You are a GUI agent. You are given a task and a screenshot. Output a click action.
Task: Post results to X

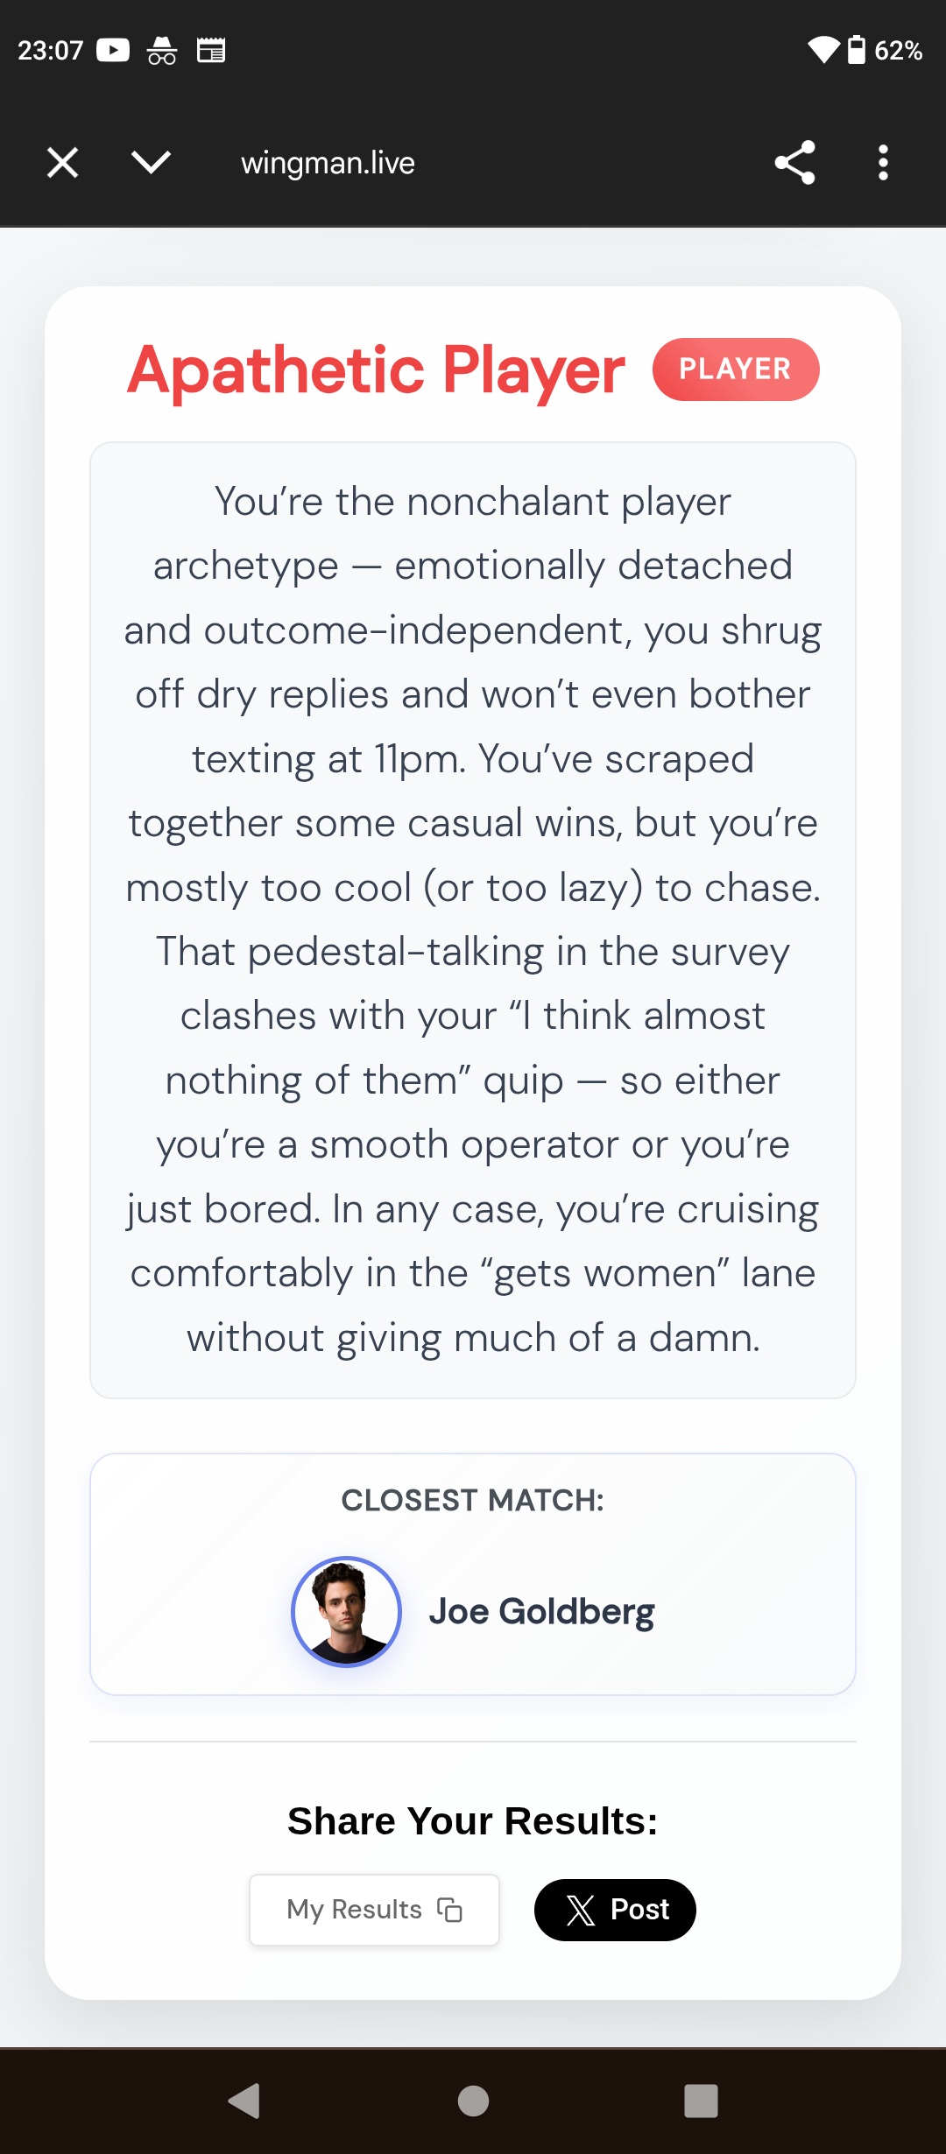[x=615, y=1910]
